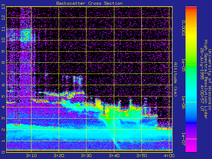Image resolution: width=212 pixels, height=159 pixels.
Task: Click the altitude label 6
Action: click(x=3, y=85)
